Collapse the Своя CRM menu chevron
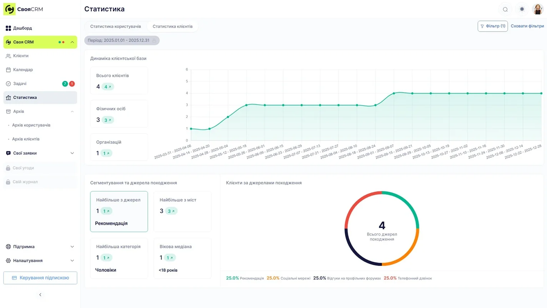The width and height of the screenshot is (547, 308). pyautogui.click(x=72, y=42)
